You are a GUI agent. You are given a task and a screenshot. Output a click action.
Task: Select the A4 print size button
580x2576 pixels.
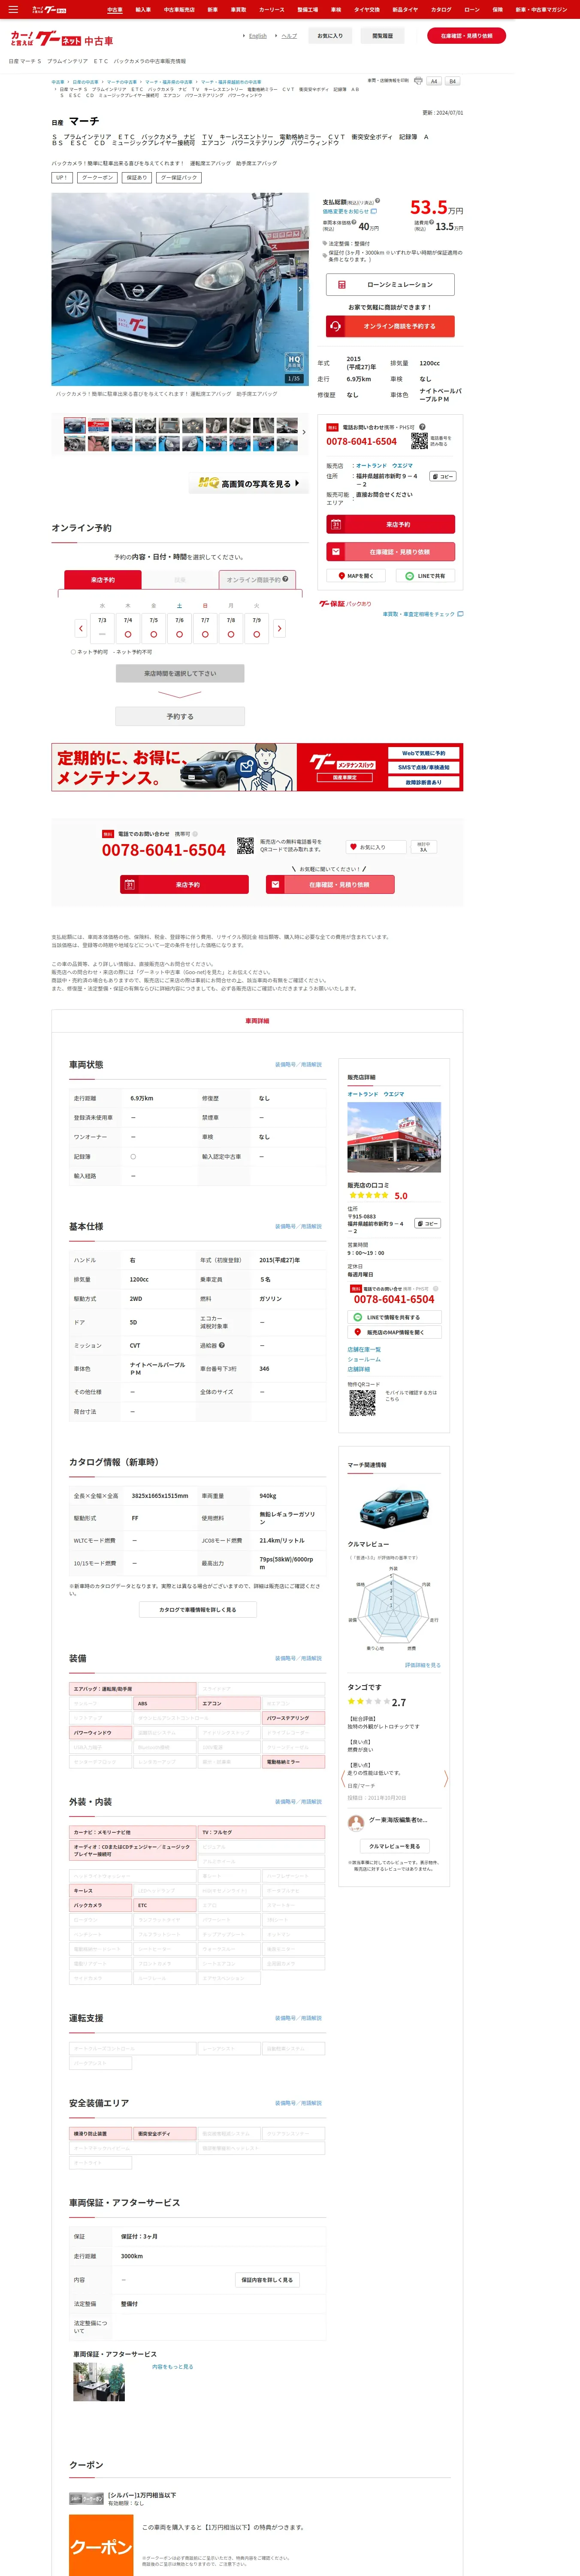[434, 81]
